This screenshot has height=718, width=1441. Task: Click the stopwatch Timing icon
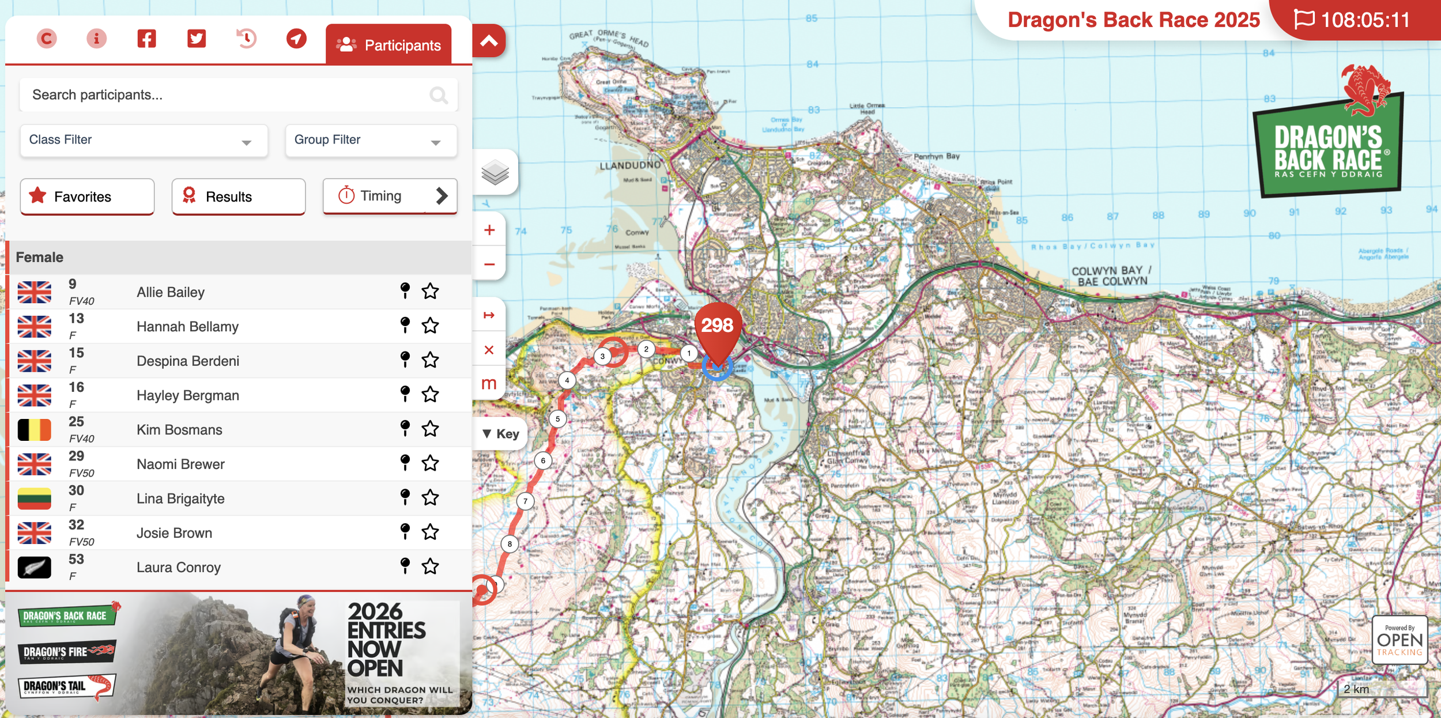(346, 196)
